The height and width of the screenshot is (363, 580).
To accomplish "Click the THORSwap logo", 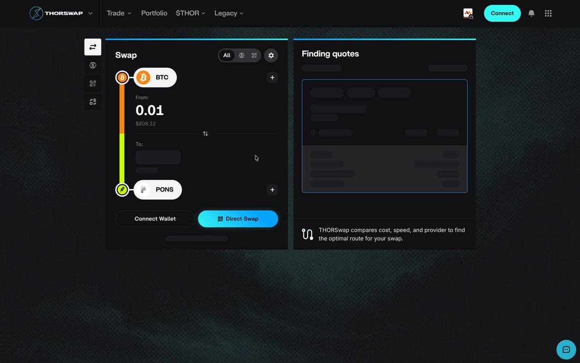I will pyautogui.click(x=56, y=14).
